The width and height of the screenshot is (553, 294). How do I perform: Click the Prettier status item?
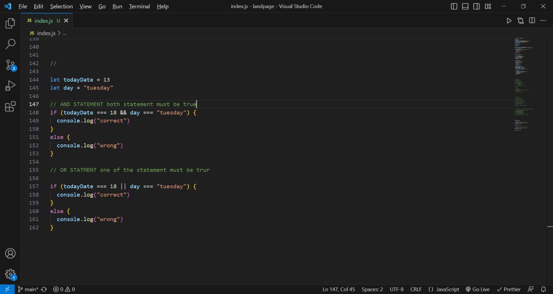[x=508, y=289]
